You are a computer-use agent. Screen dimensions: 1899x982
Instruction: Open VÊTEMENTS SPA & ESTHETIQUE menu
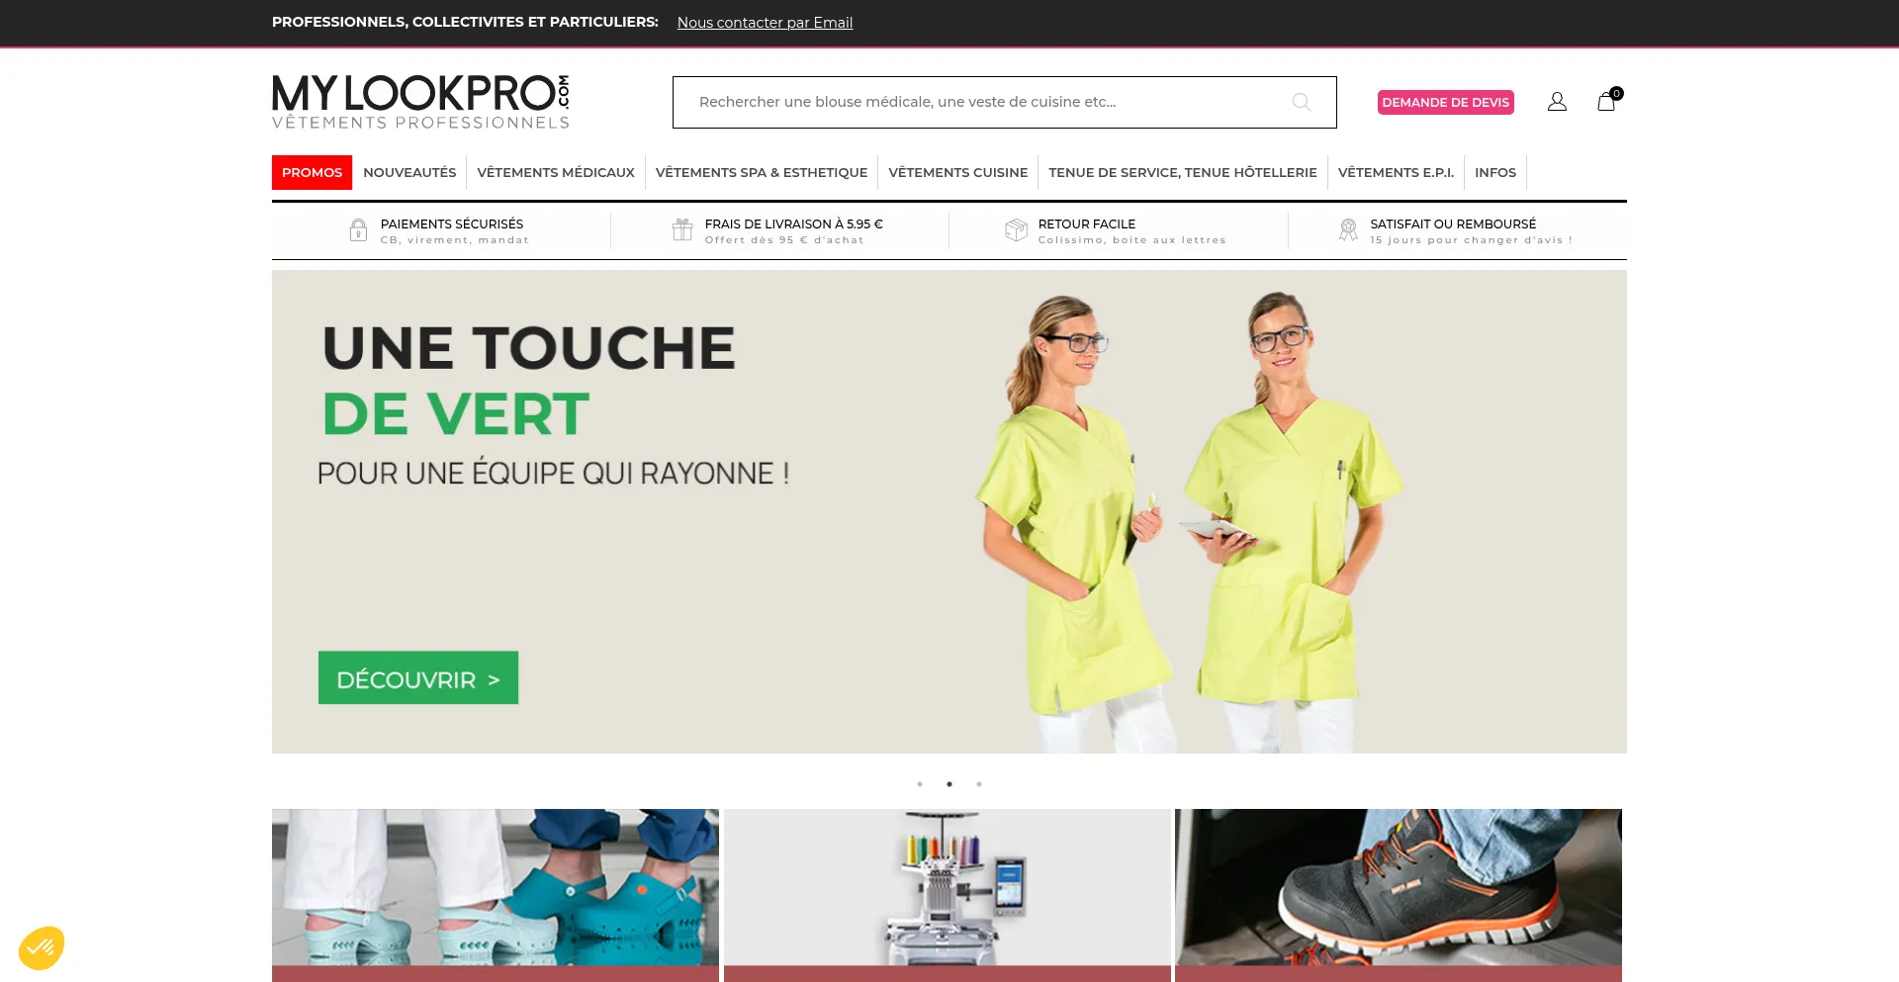[x=762, y=172]
